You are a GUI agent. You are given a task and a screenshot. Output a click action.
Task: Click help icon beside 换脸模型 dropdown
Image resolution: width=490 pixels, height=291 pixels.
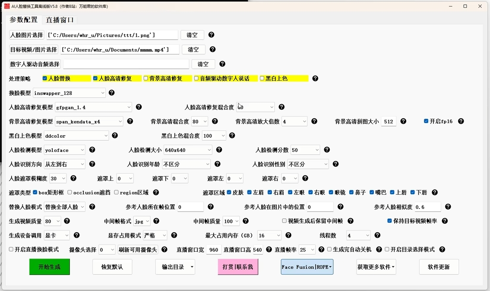click(x=111, y=93)
